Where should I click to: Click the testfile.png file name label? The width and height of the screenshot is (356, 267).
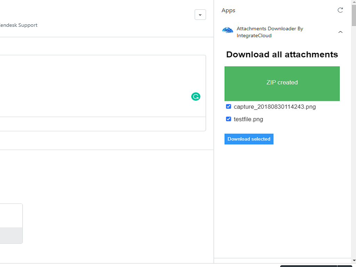pyautogui.click(x=248, y=119)
